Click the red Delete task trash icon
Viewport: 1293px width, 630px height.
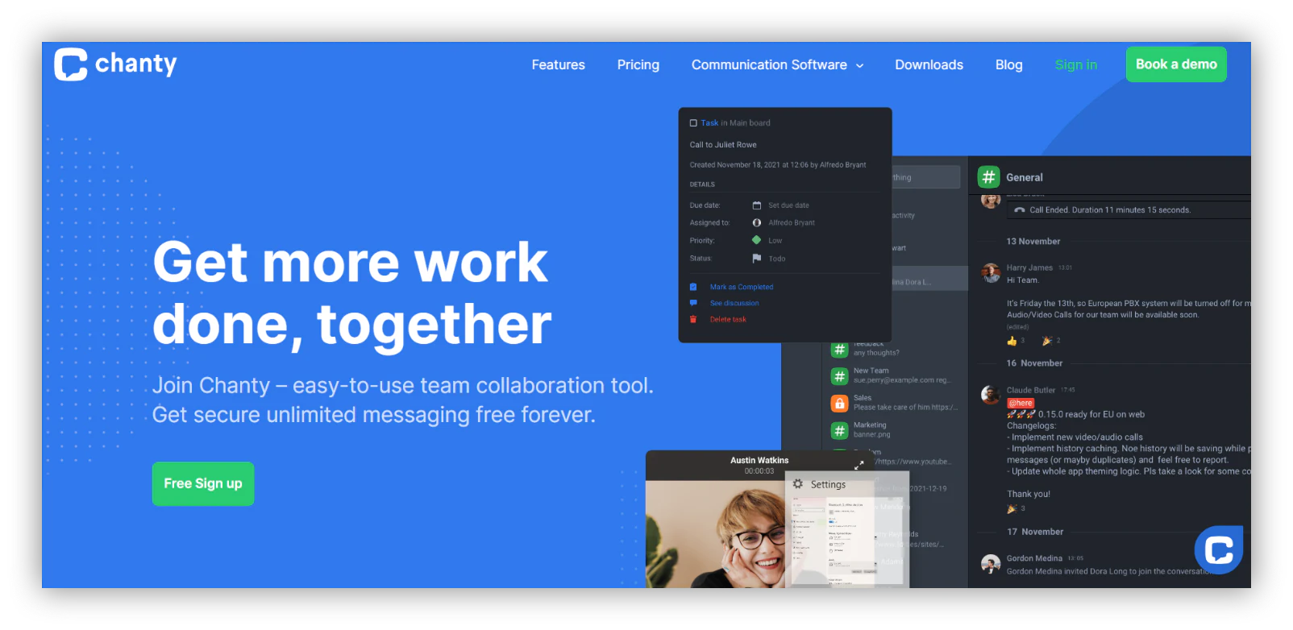coord(693,320)
